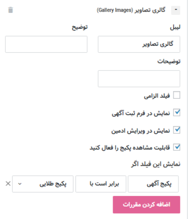Click the dropdown chevron beside پکیج طلایی
Viewport: 188px width, 219px height.
(x=20, y=184)
